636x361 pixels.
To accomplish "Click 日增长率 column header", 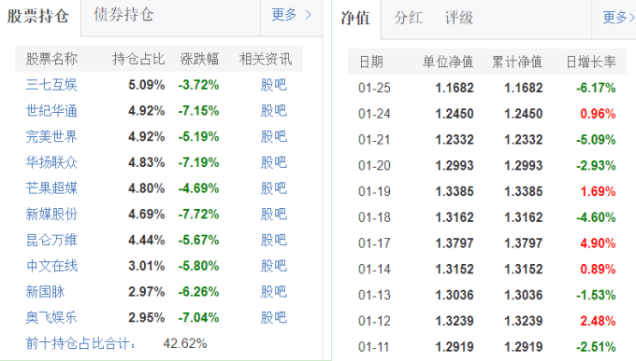I will click(x=591, y=62).
